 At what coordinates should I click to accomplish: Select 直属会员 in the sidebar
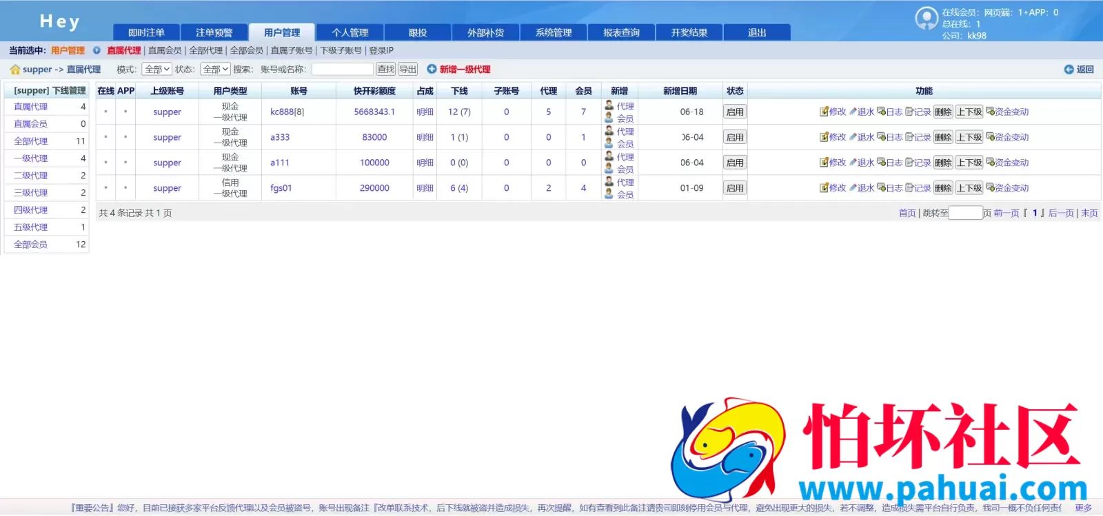pos(31,124)
